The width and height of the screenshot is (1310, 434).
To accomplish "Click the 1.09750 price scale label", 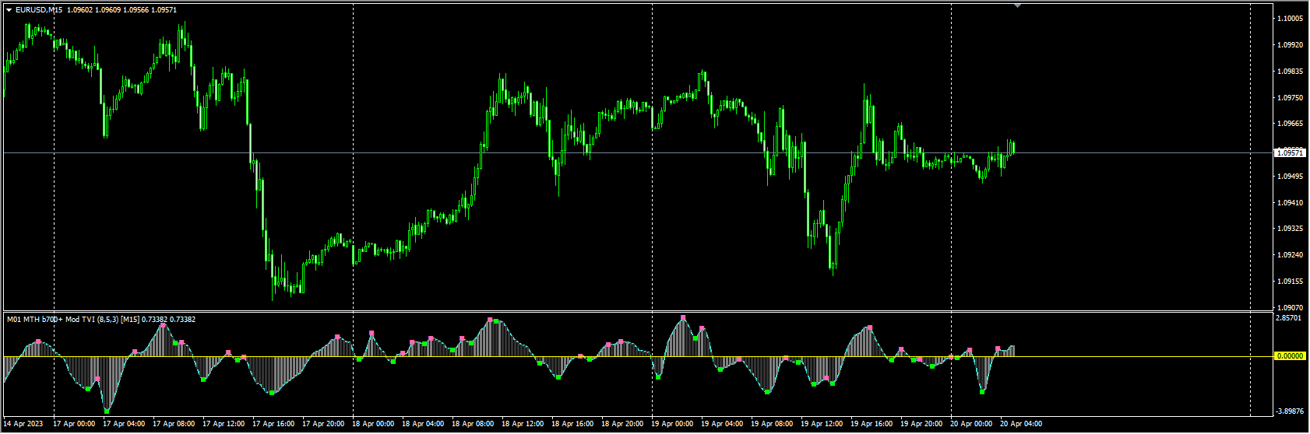I will (1291, 98).
